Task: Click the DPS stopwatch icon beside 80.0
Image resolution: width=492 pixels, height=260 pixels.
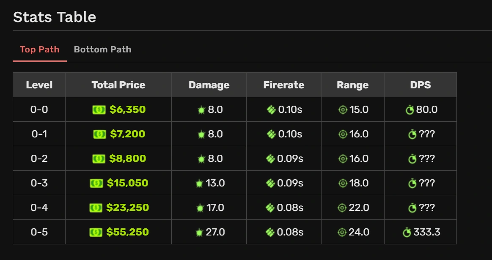Action: [x=410, y=110]
